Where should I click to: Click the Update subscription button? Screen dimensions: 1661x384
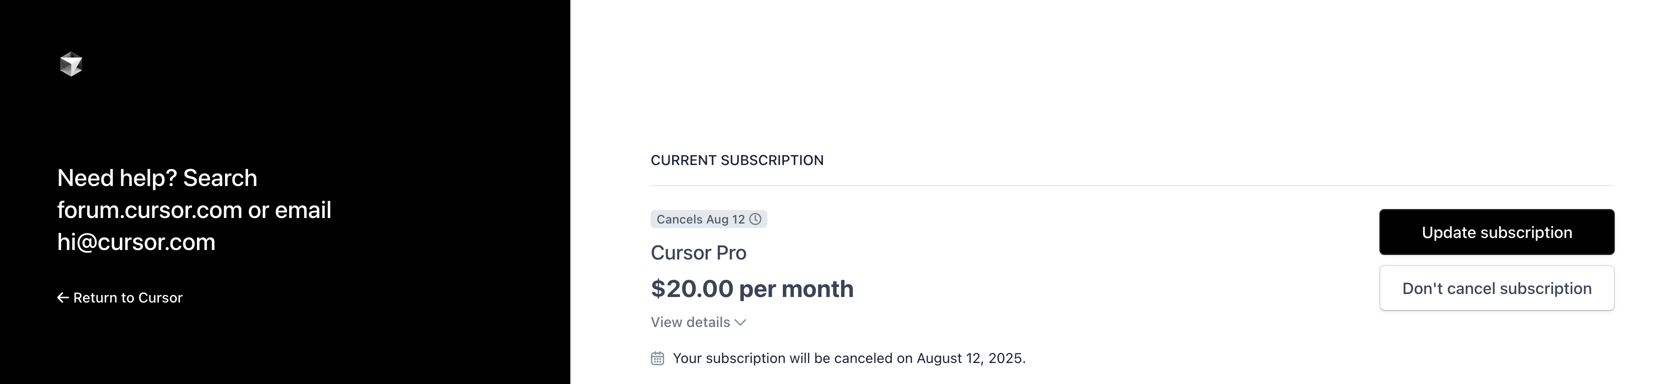point(1496,232)
